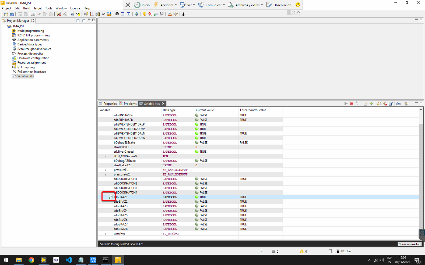
Task: Click the Force/control value column header
Action: (260, 110)
